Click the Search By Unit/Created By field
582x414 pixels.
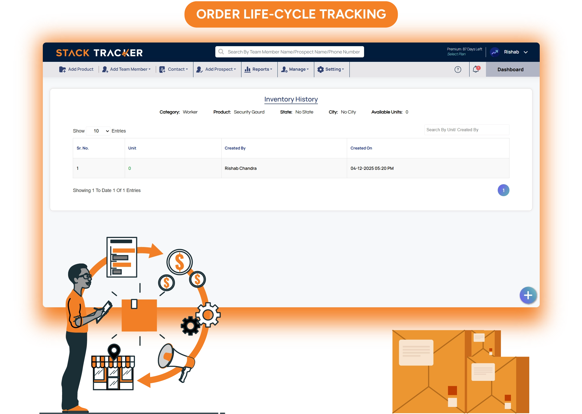tap(466, 130)
